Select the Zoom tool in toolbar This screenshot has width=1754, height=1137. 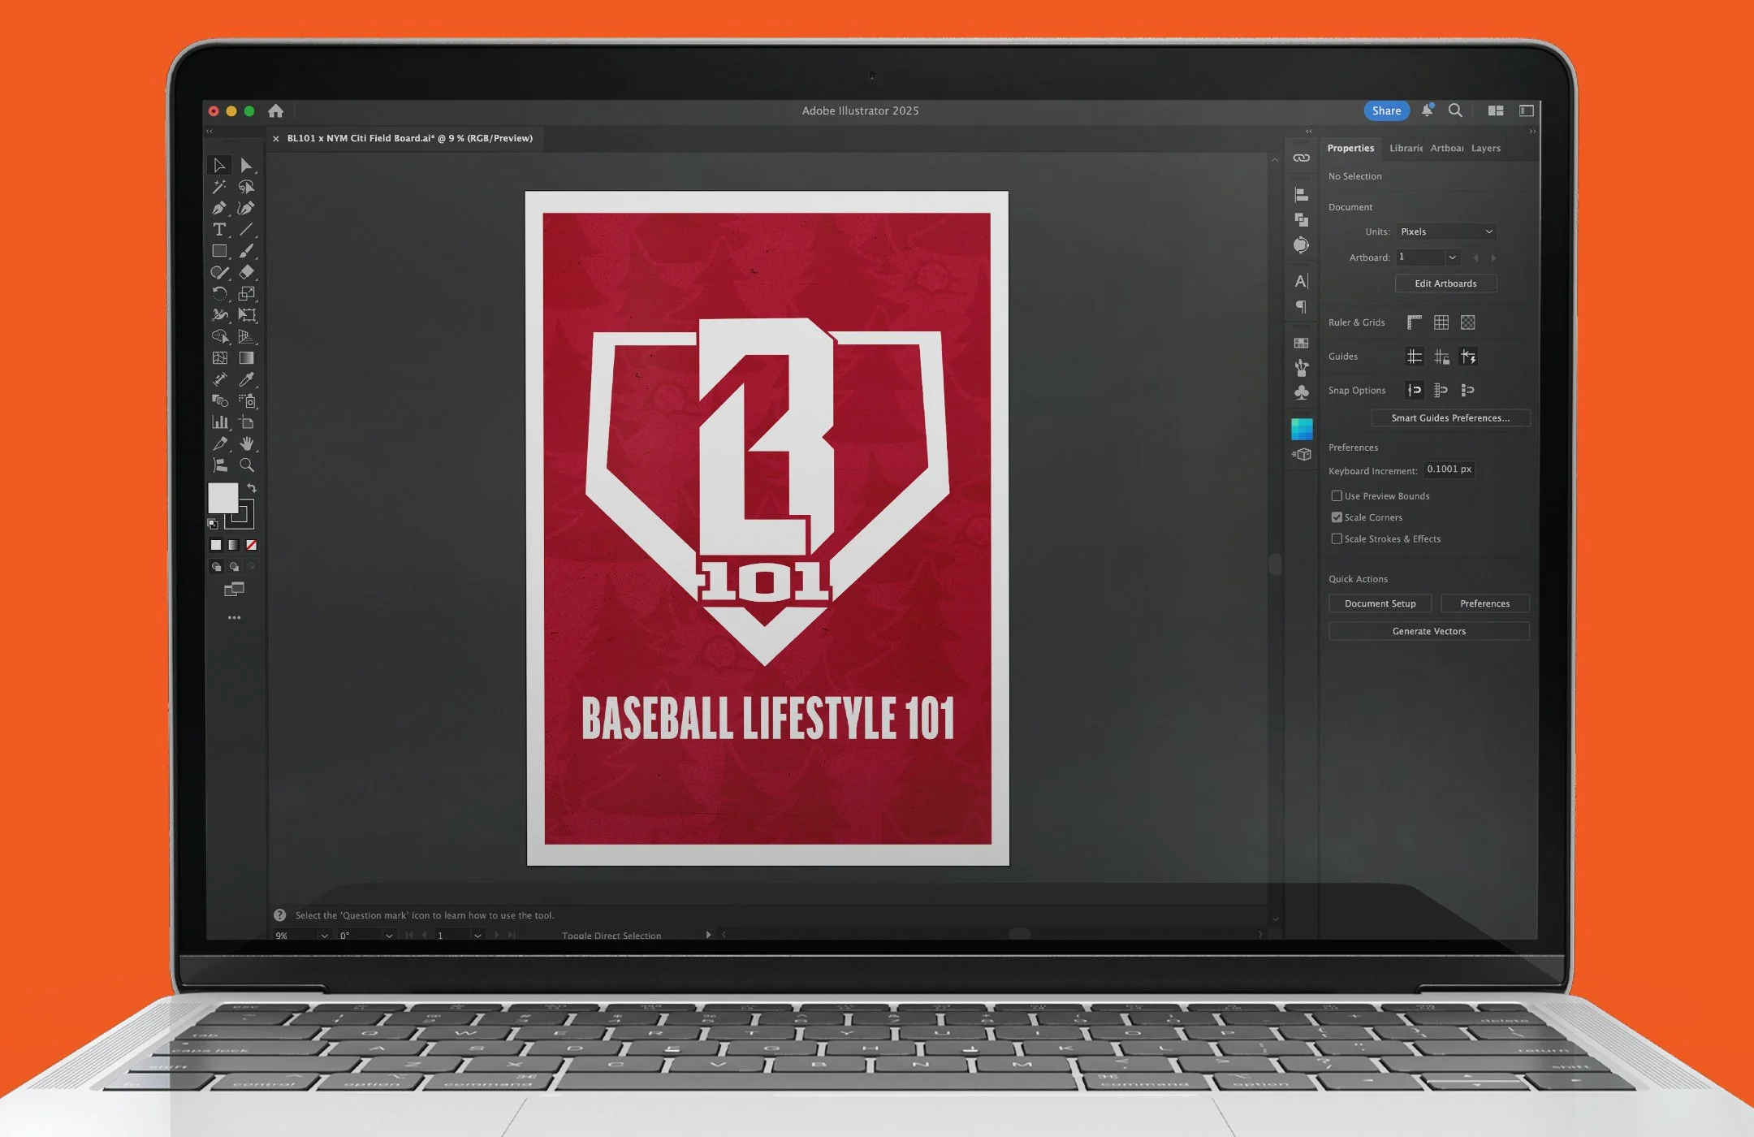pos(247,465)
